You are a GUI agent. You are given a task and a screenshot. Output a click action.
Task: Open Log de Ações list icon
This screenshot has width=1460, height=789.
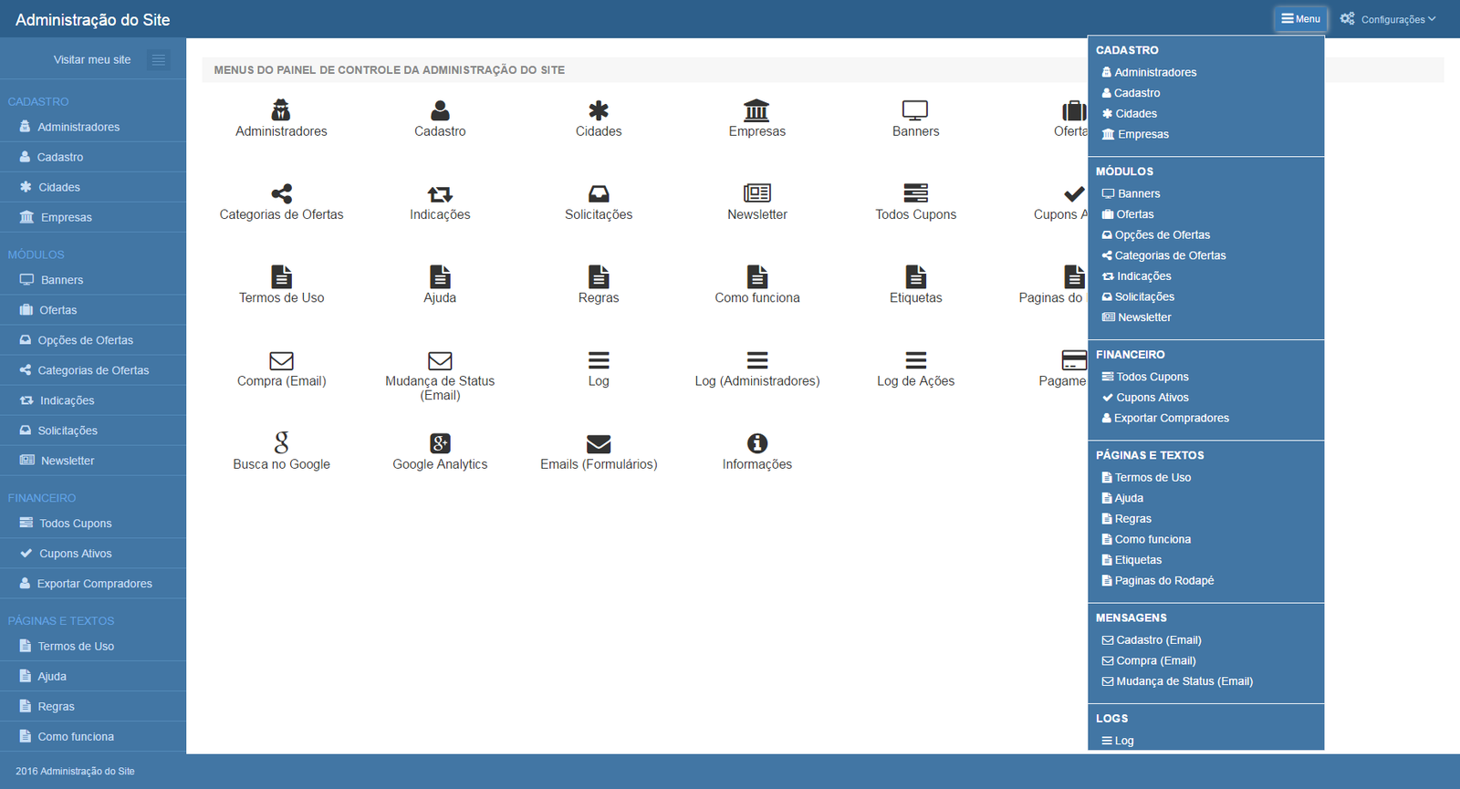point(915,360)
